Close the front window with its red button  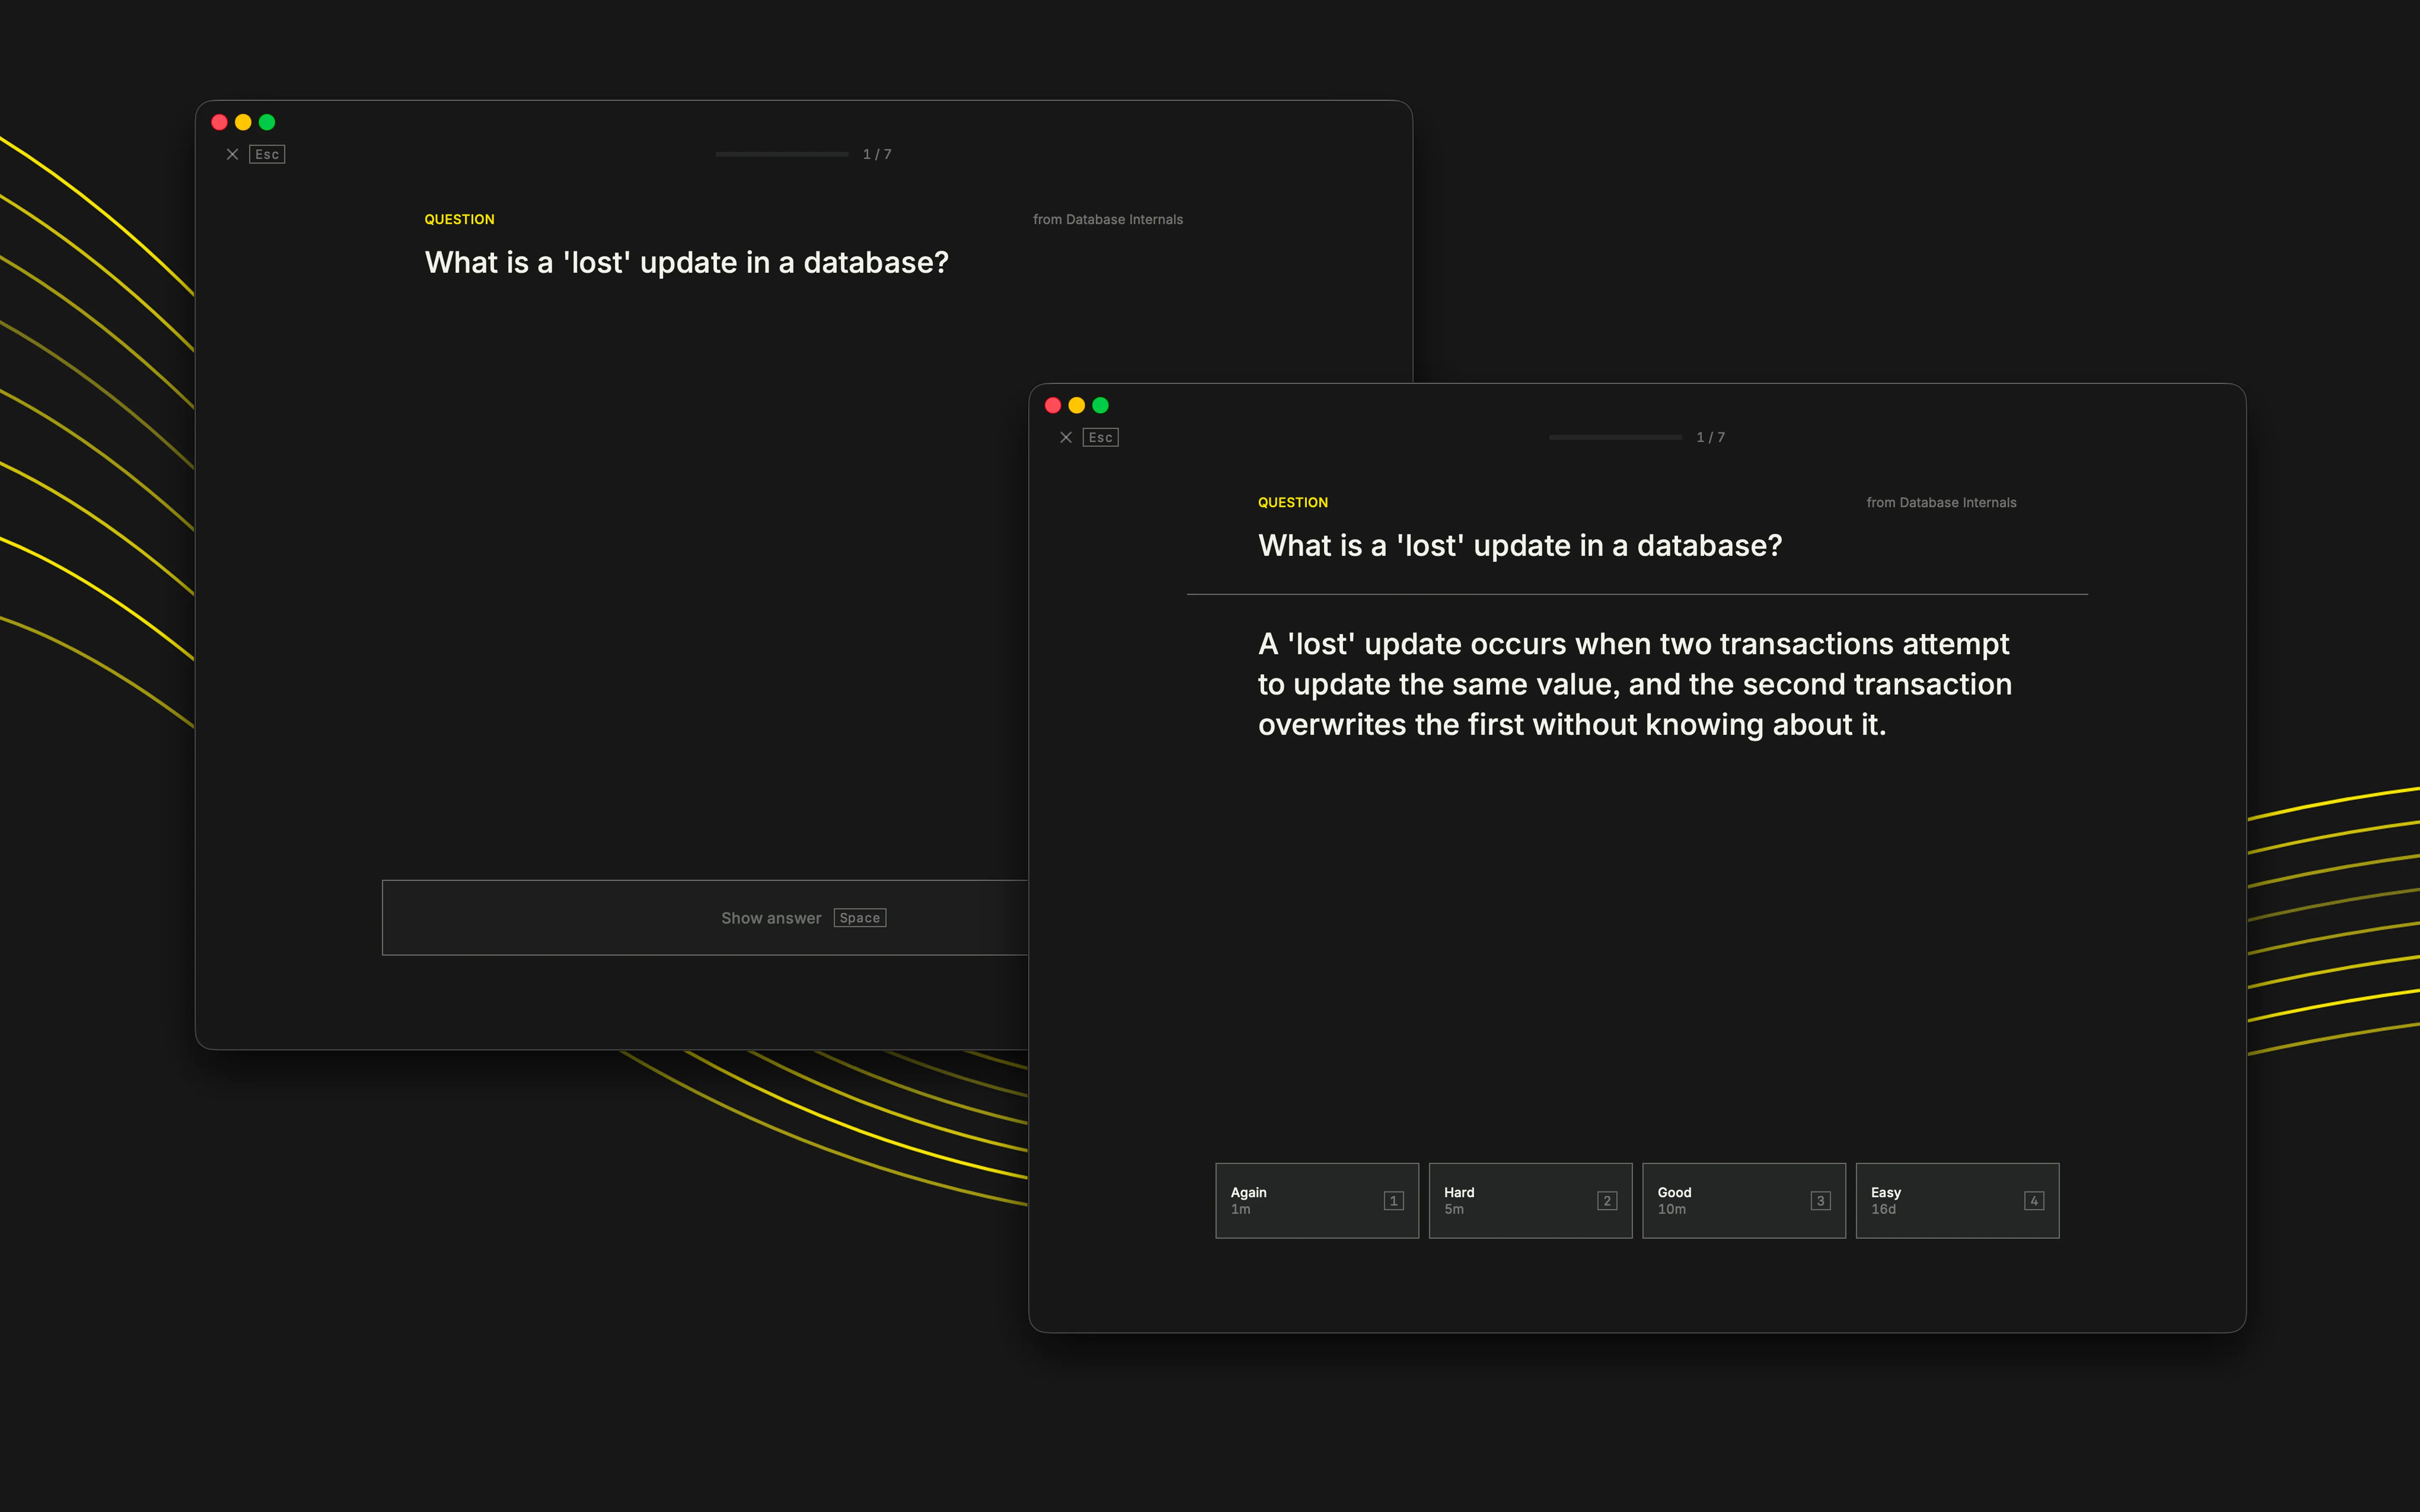[1053, 405]
